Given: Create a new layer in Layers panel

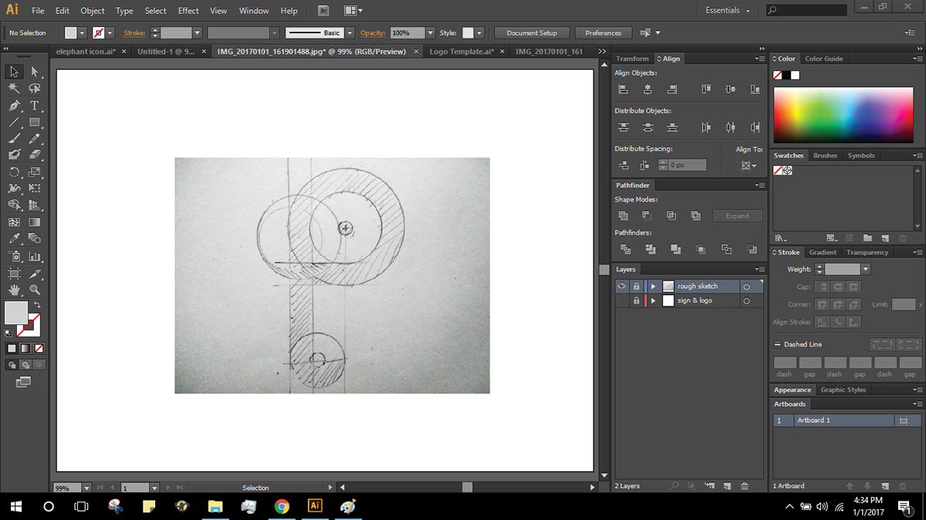Looking at the screenshot, I should pyautogui.click(x=727, y=486).
